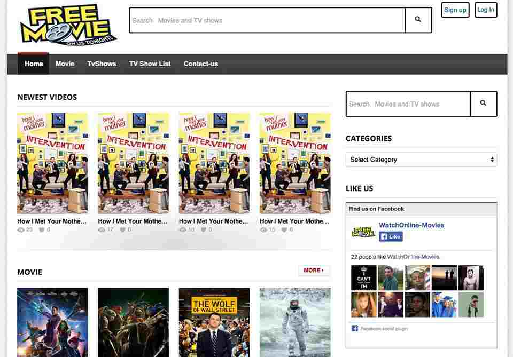513x357 pixels.
Task: Open the blue graduation caps avatar
Action: click(444, 304)
